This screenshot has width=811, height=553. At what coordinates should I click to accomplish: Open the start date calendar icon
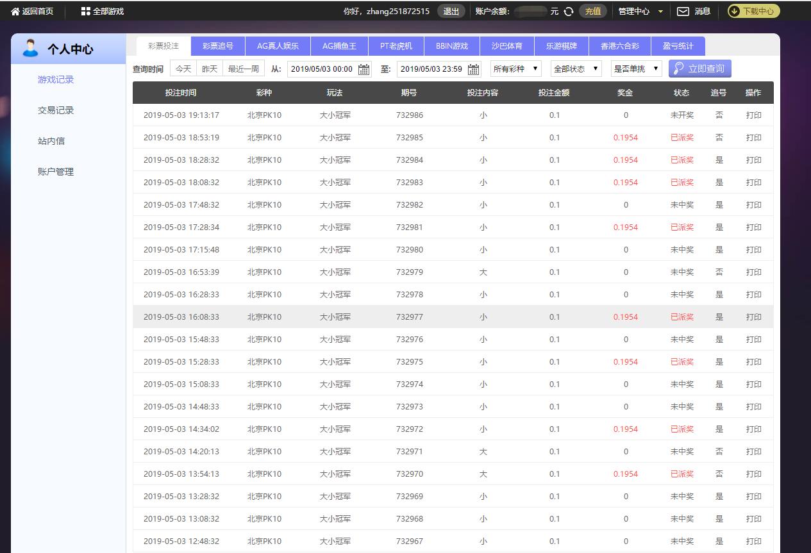[x=364, y=69]
